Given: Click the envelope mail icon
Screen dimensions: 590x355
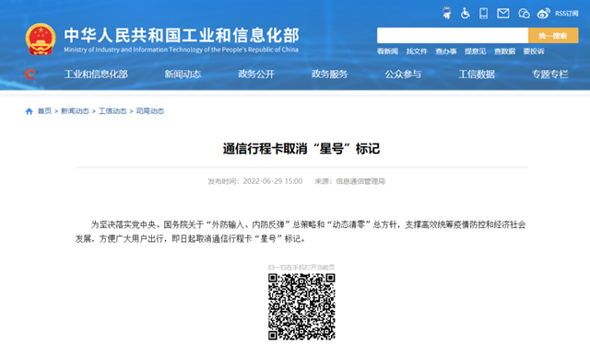Looking at the screenshot, I should point(503,14).
